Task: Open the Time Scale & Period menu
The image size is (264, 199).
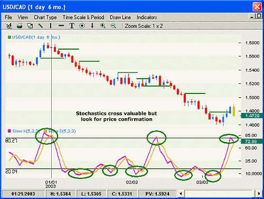Action: [x=83, y=17]
